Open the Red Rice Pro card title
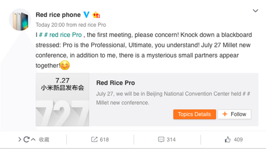 coord(115,83)
